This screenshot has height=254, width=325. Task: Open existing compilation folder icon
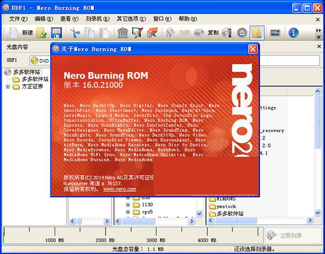[42, 32]
